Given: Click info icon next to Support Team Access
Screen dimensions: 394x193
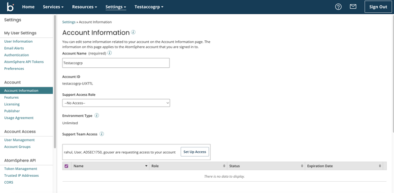Looking at the screenshot, I should 102,134.
